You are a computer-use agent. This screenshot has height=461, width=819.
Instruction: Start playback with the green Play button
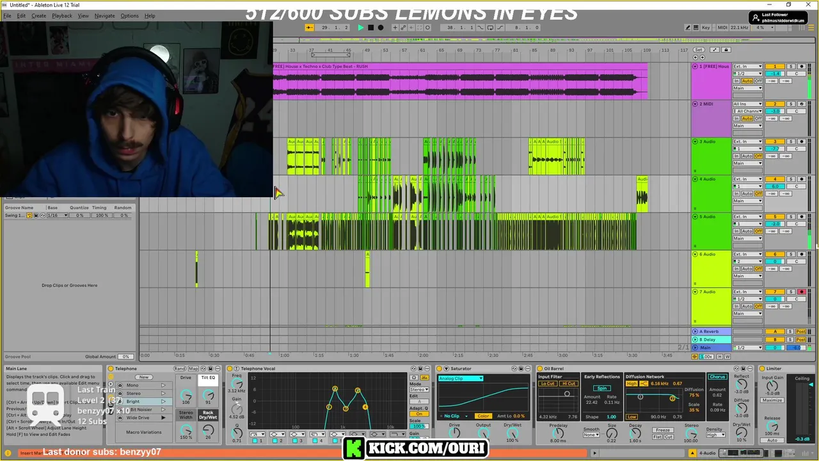(x=361, y=28)
